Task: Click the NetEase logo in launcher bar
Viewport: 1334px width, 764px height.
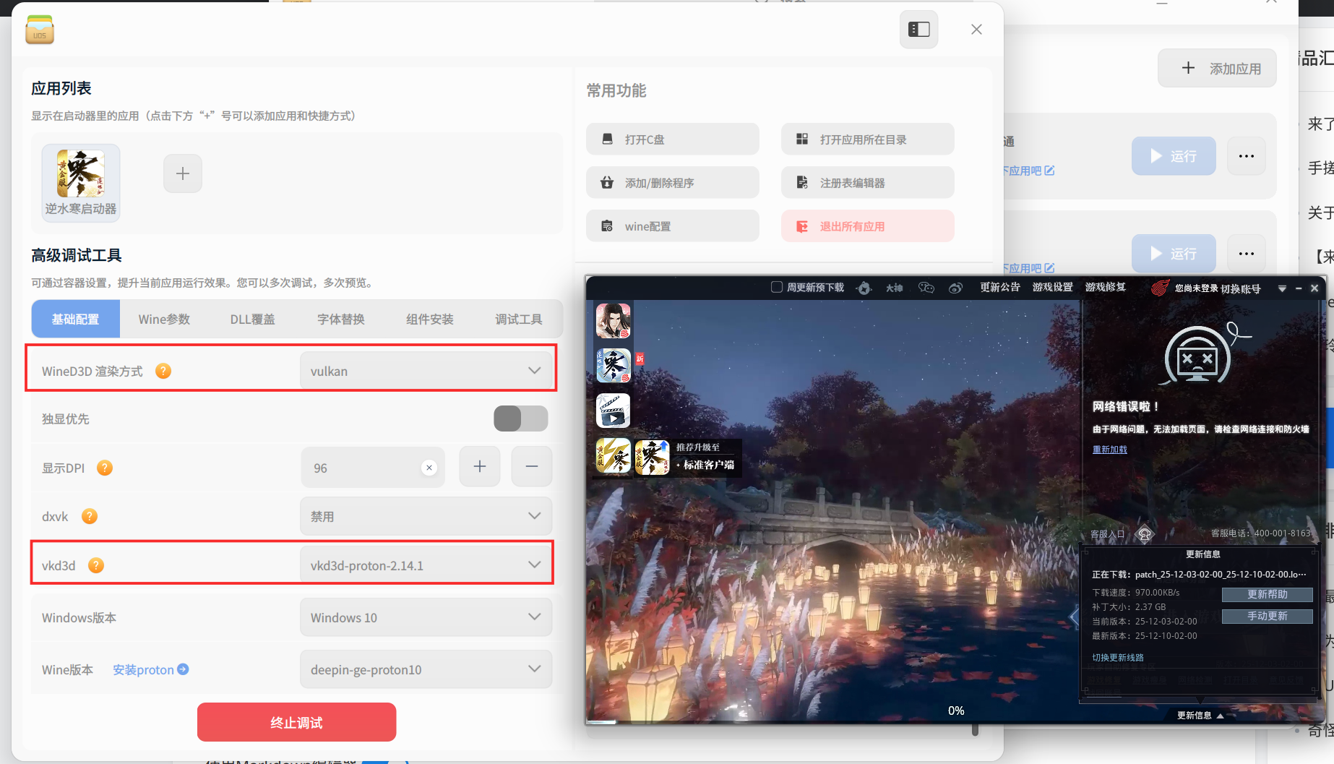Action: [1160, 288]
